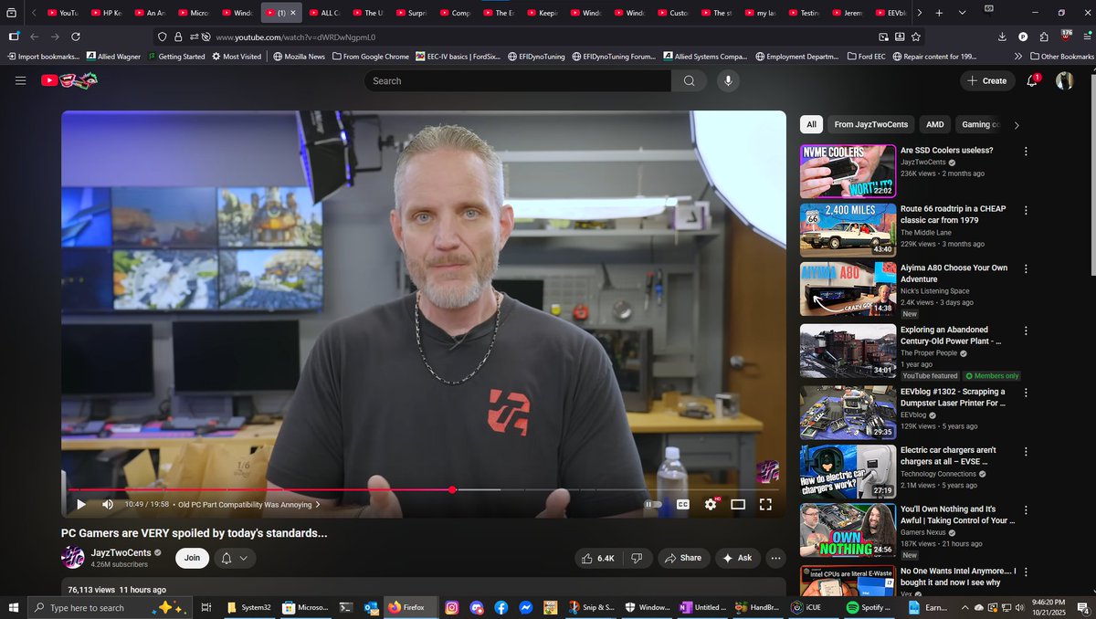Click the YouTube logo home link

tap(68, 80)
